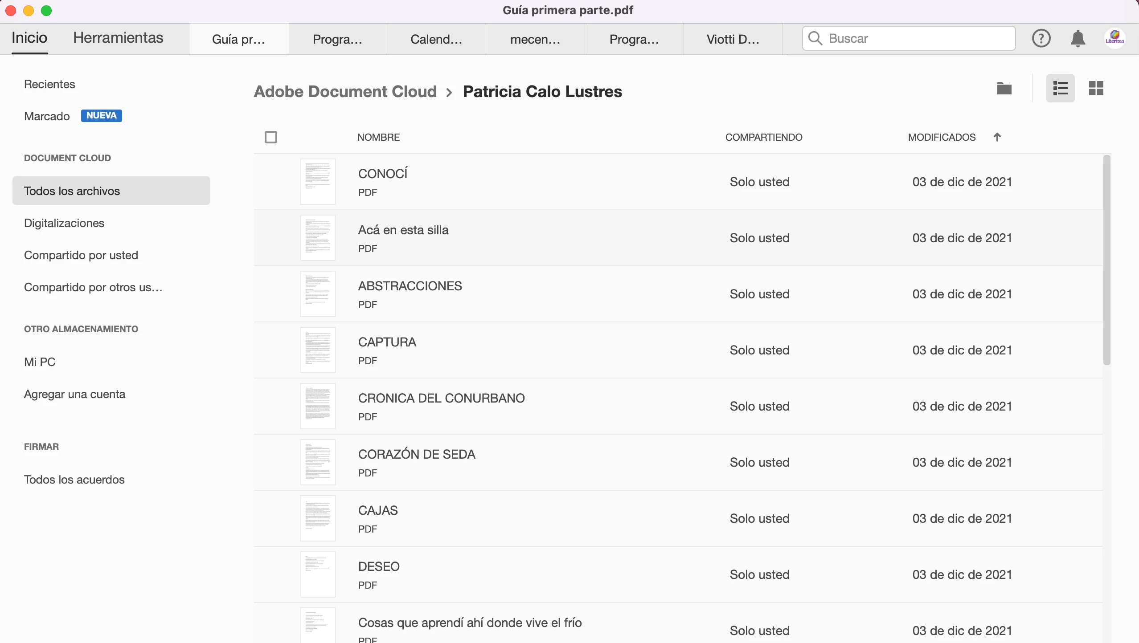Click the search magnifier icon
Image resolution: width=1139 pixels, height=643 pixels.
click(815, 38)
